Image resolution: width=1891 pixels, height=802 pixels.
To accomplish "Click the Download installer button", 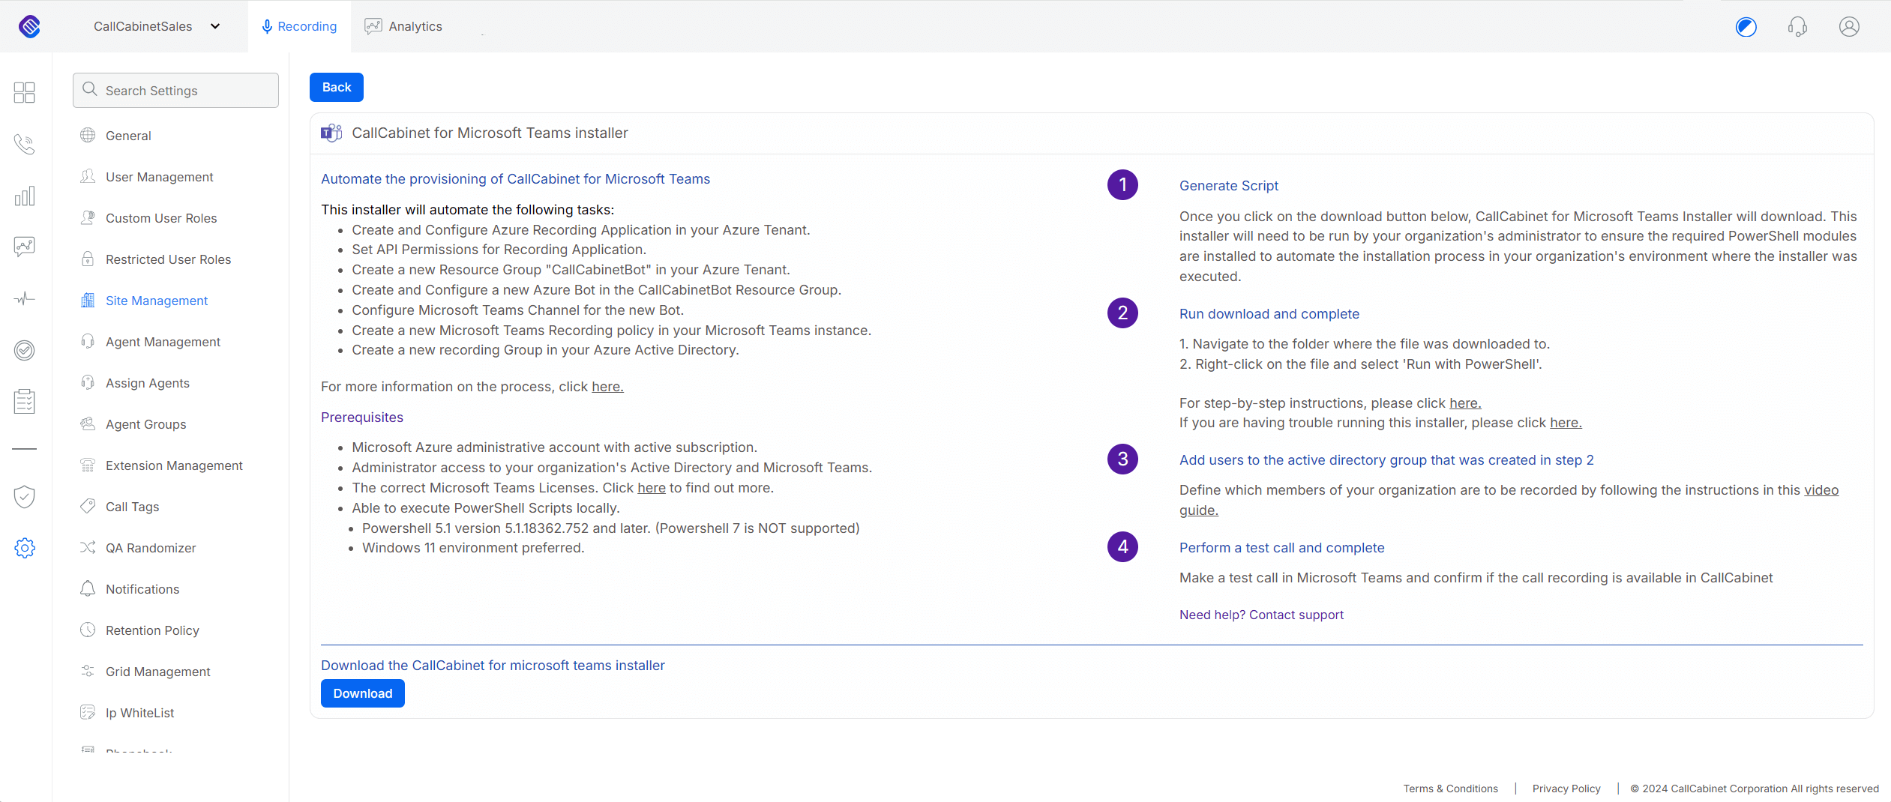I will pos(362,693).
